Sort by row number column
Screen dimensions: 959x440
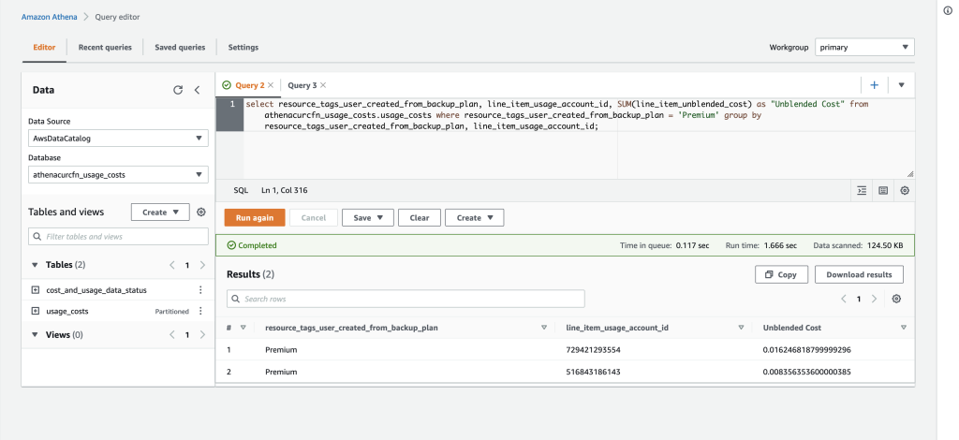point(243,328)
